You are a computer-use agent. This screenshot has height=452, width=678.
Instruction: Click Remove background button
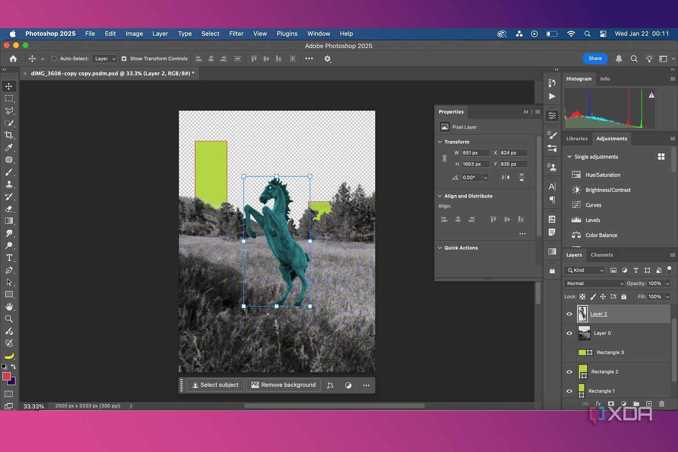(x=284, y=385)
